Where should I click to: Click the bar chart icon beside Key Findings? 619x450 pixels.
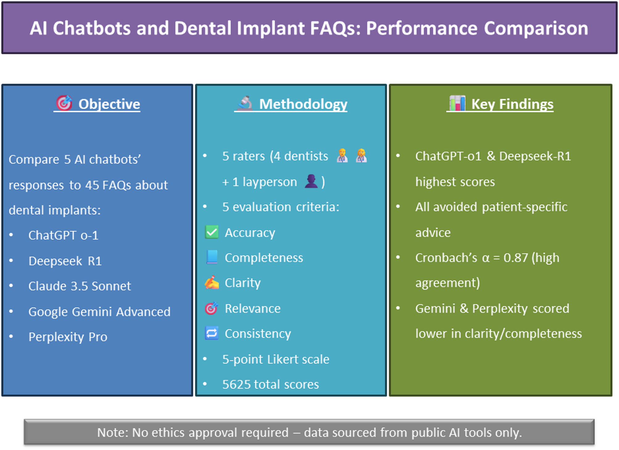[457, 103]
